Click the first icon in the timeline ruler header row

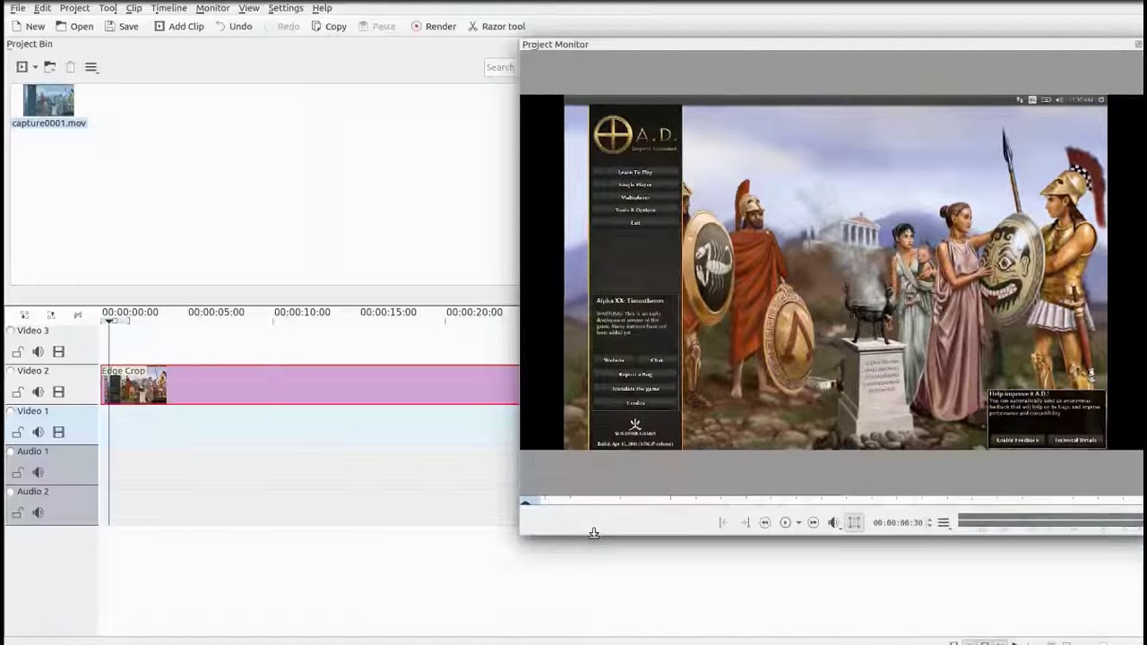24,314
